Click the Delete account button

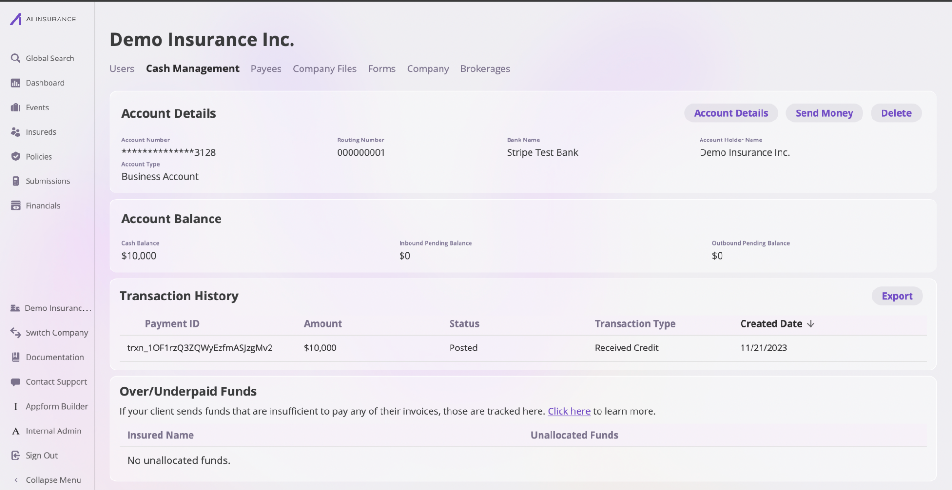click(x=896, y=113)
